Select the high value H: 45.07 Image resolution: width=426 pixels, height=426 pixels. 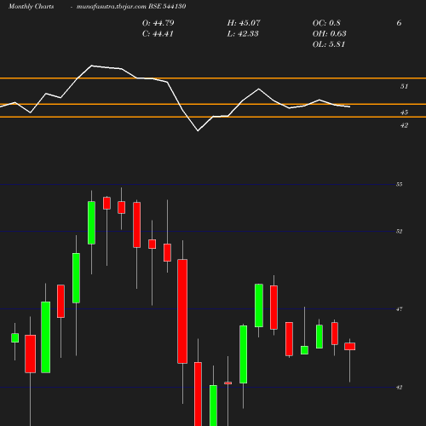[244, 23]
